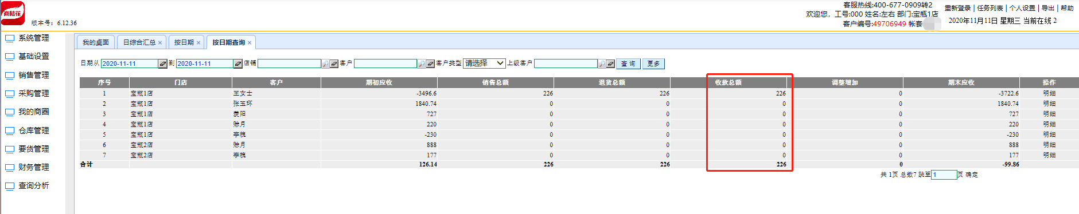The width and height of the screenshot is (1079, 214).
Task: Open 明细 for row 7 with 177
Action: (1049, 155)
